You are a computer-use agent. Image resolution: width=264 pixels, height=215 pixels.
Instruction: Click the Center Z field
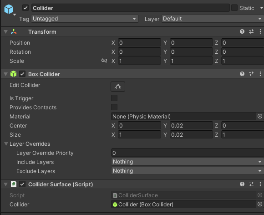click(x=243, y=126)
